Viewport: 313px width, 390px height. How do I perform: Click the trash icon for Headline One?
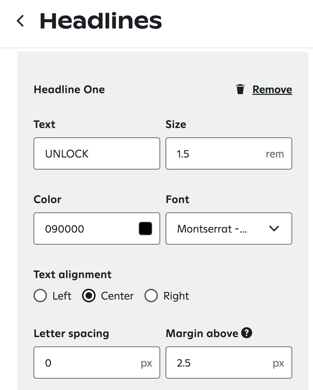[240, 89]
